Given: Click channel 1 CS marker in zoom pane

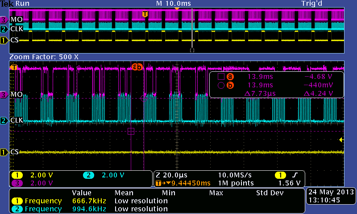Looking at the screenshot, I should click(4, 152).
